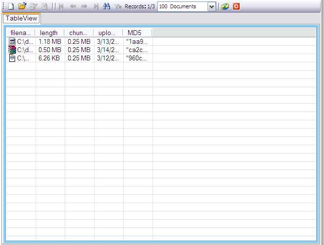
Task: Click the edit document icon
Action: (33, 6)
